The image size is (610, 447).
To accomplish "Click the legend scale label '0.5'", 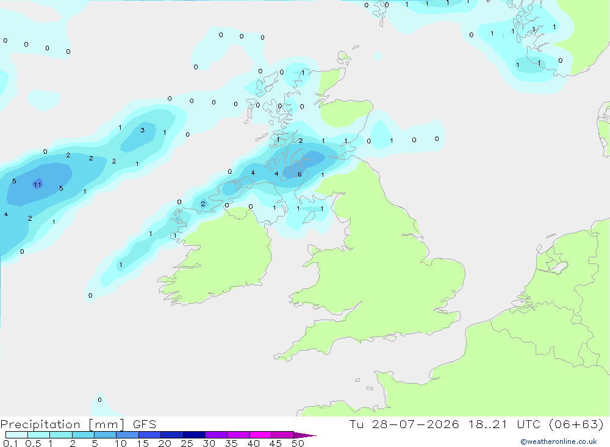I will (33, 443).
